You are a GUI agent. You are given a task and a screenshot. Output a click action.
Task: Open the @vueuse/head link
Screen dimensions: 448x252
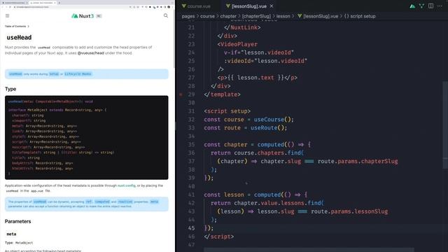90,53
